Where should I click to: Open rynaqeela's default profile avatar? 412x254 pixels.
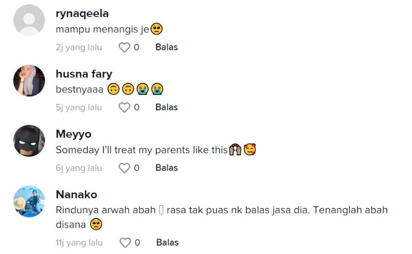tap(29, 20)
